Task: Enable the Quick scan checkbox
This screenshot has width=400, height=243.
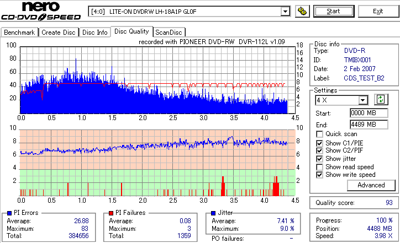Action: (x=319, y=134)
